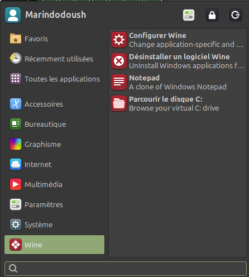Show Récemment utilisées applications
Image resolution: width=249 pixels, height=277 pixels.
[x=54, y=59]
